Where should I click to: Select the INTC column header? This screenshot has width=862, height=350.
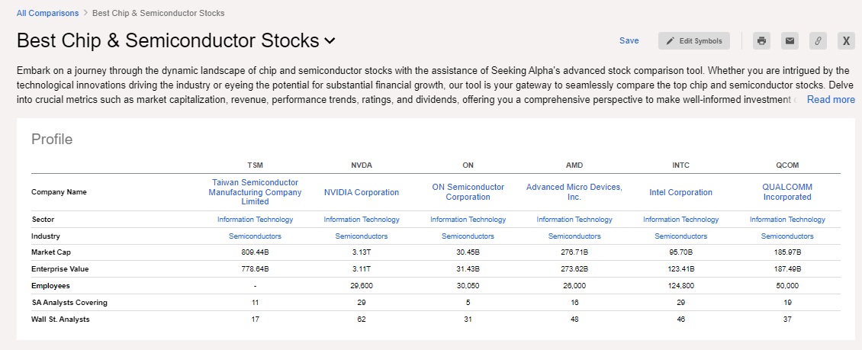click(x=680, y=165)
